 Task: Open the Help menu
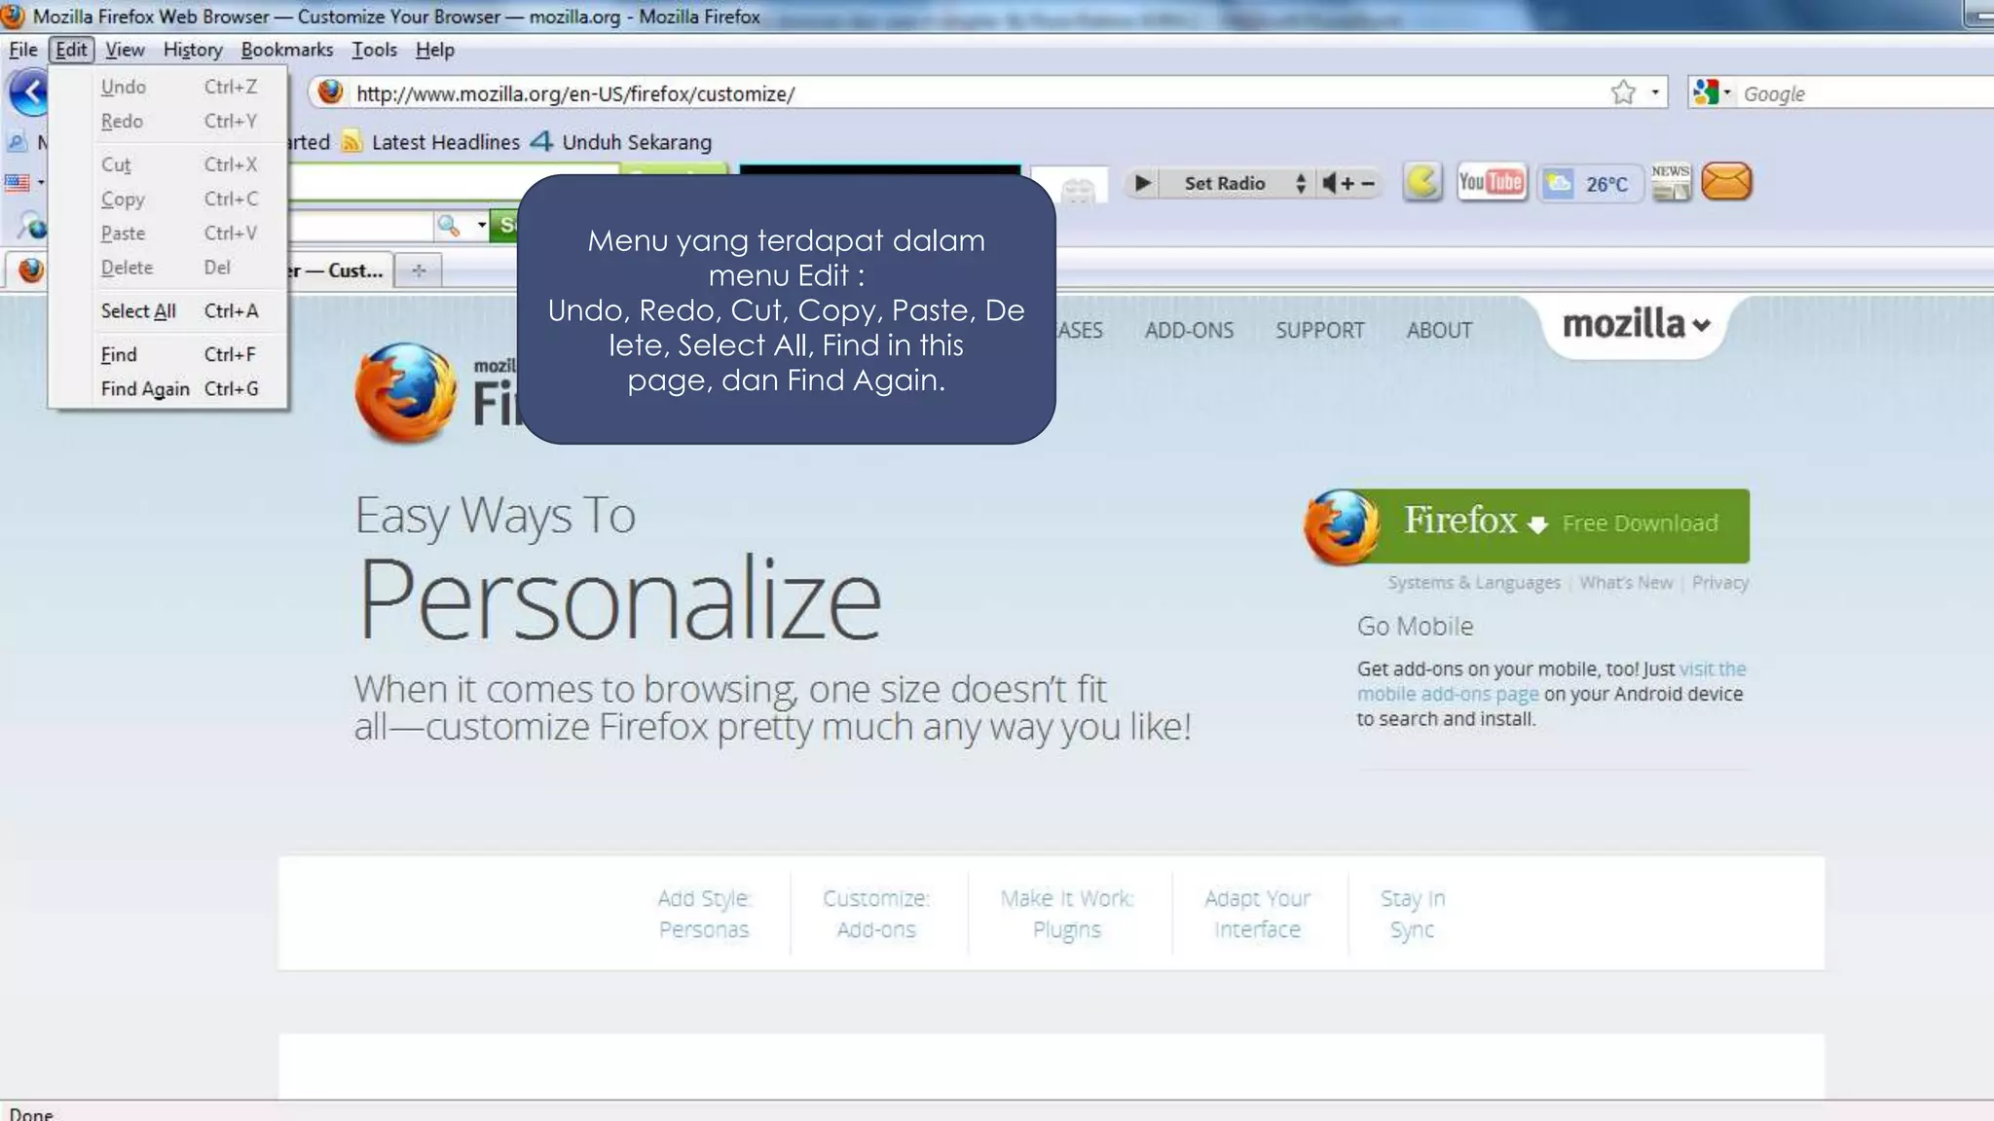pos(434,50)
